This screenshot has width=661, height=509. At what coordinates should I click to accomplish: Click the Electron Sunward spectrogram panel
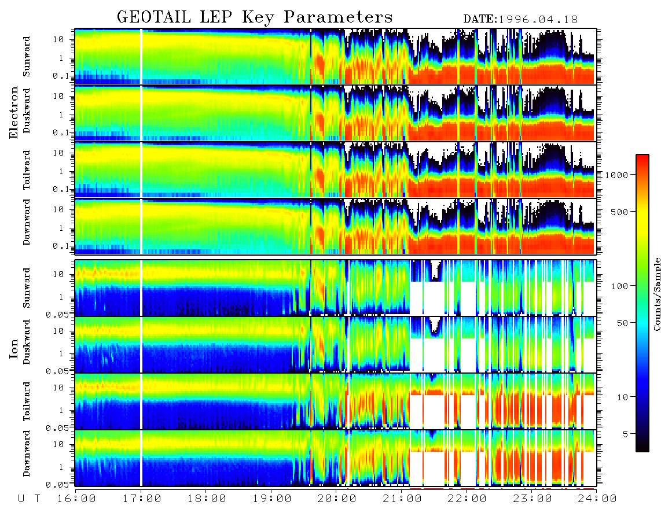(336, 57)
